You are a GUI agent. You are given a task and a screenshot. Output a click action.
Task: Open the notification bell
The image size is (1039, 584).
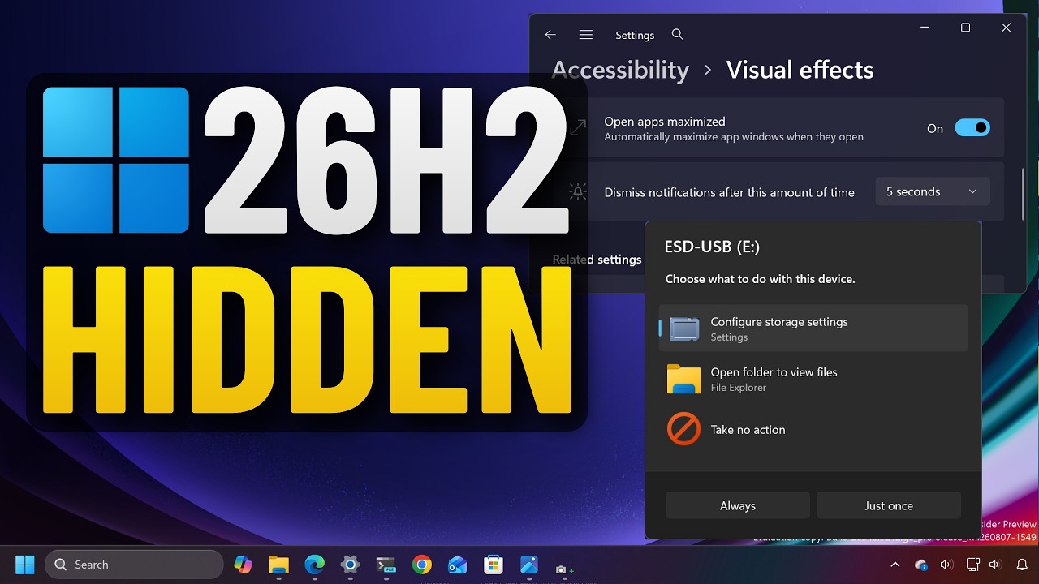pos(1022,565)
